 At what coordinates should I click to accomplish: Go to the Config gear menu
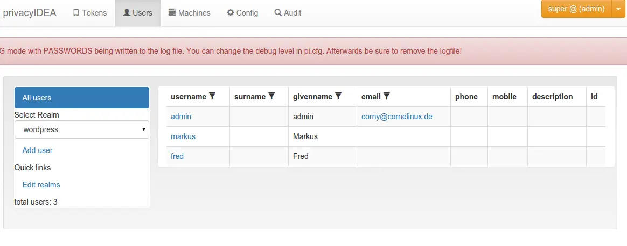point(242,13)
